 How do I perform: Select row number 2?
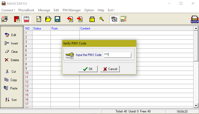pyautogui.click(x=28, y=37)
